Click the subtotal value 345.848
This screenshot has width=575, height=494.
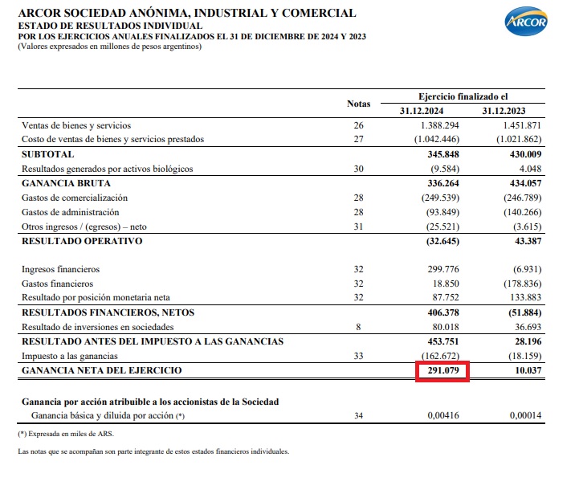pyautogui.click(x=443, y=154)
